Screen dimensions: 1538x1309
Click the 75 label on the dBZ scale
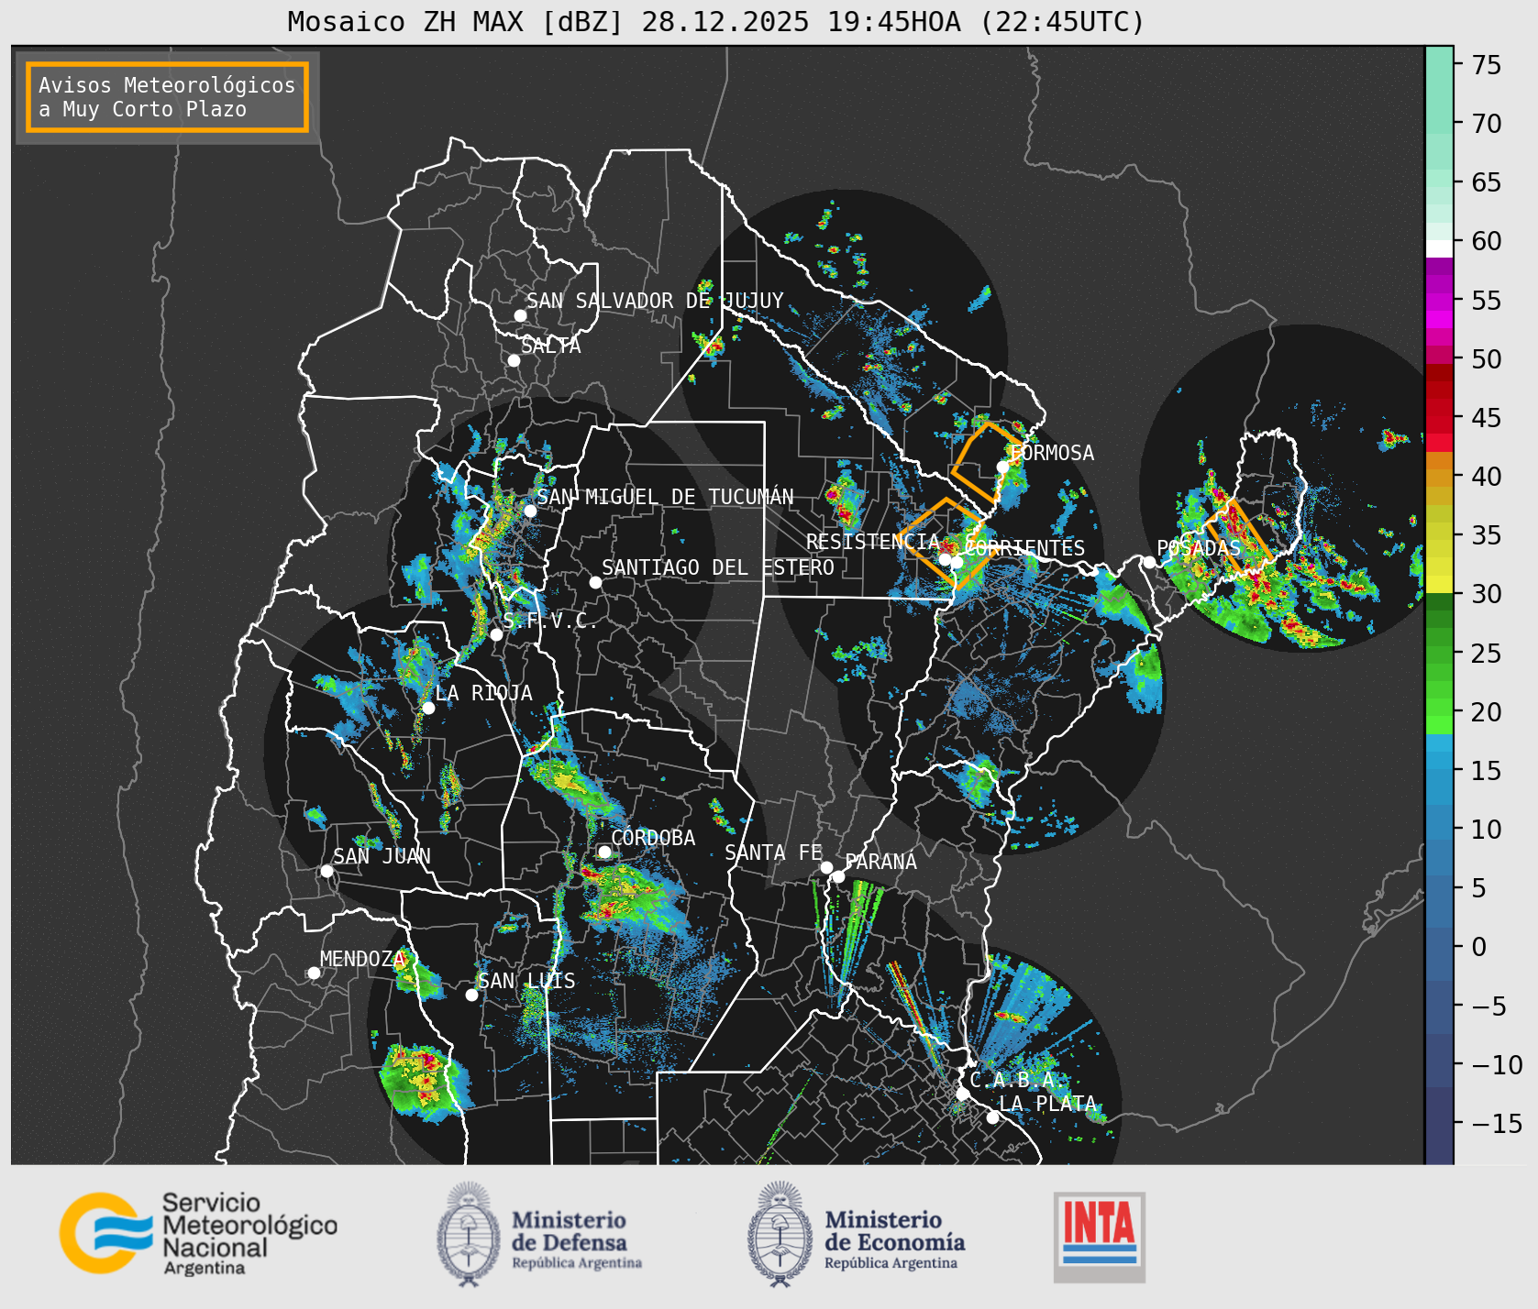1487,65
